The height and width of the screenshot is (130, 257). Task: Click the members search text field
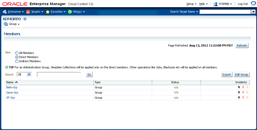(x=59, y=75)
